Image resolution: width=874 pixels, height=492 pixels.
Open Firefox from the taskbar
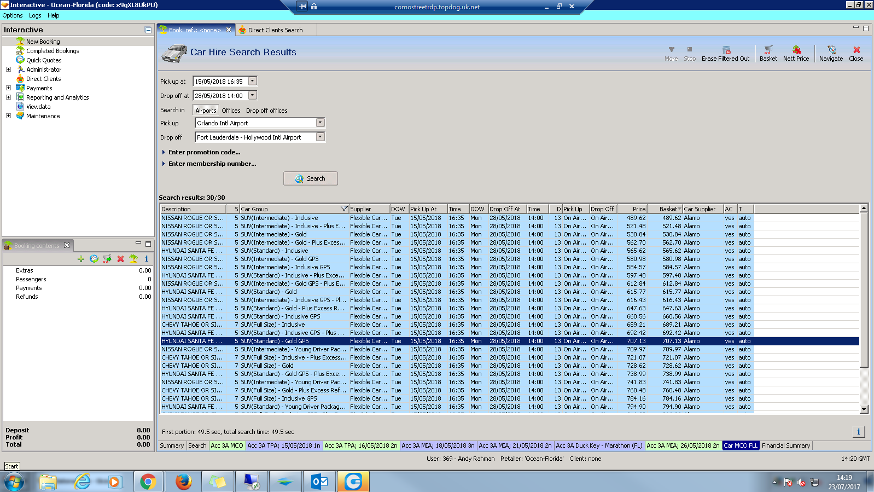tap(183, 482)
